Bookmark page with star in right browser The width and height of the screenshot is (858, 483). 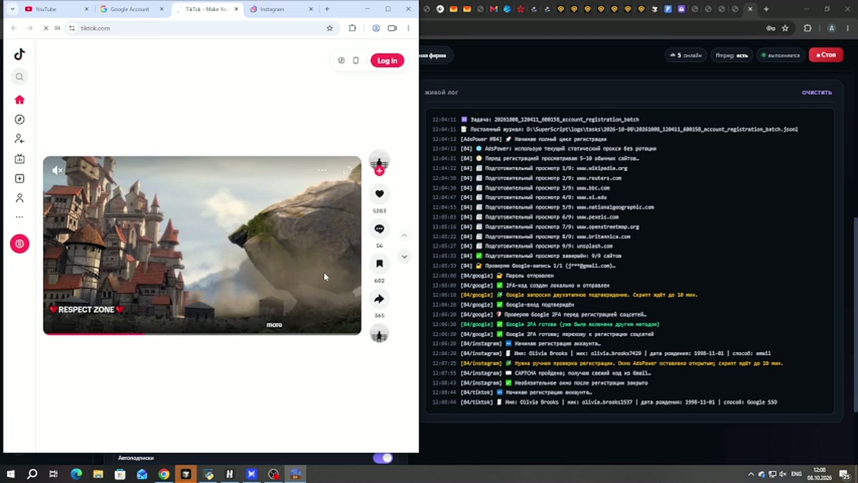[785, 28]
